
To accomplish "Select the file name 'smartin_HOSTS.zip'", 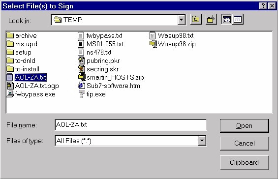I will point(115,77).
